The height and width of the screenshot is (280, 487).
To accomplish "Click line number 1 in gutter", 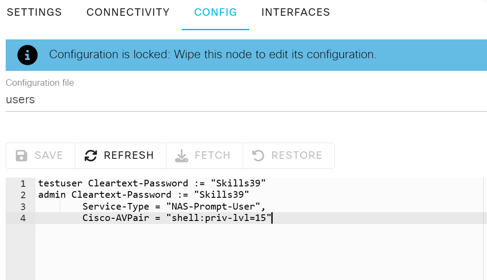I will click(x=23, y=183).
